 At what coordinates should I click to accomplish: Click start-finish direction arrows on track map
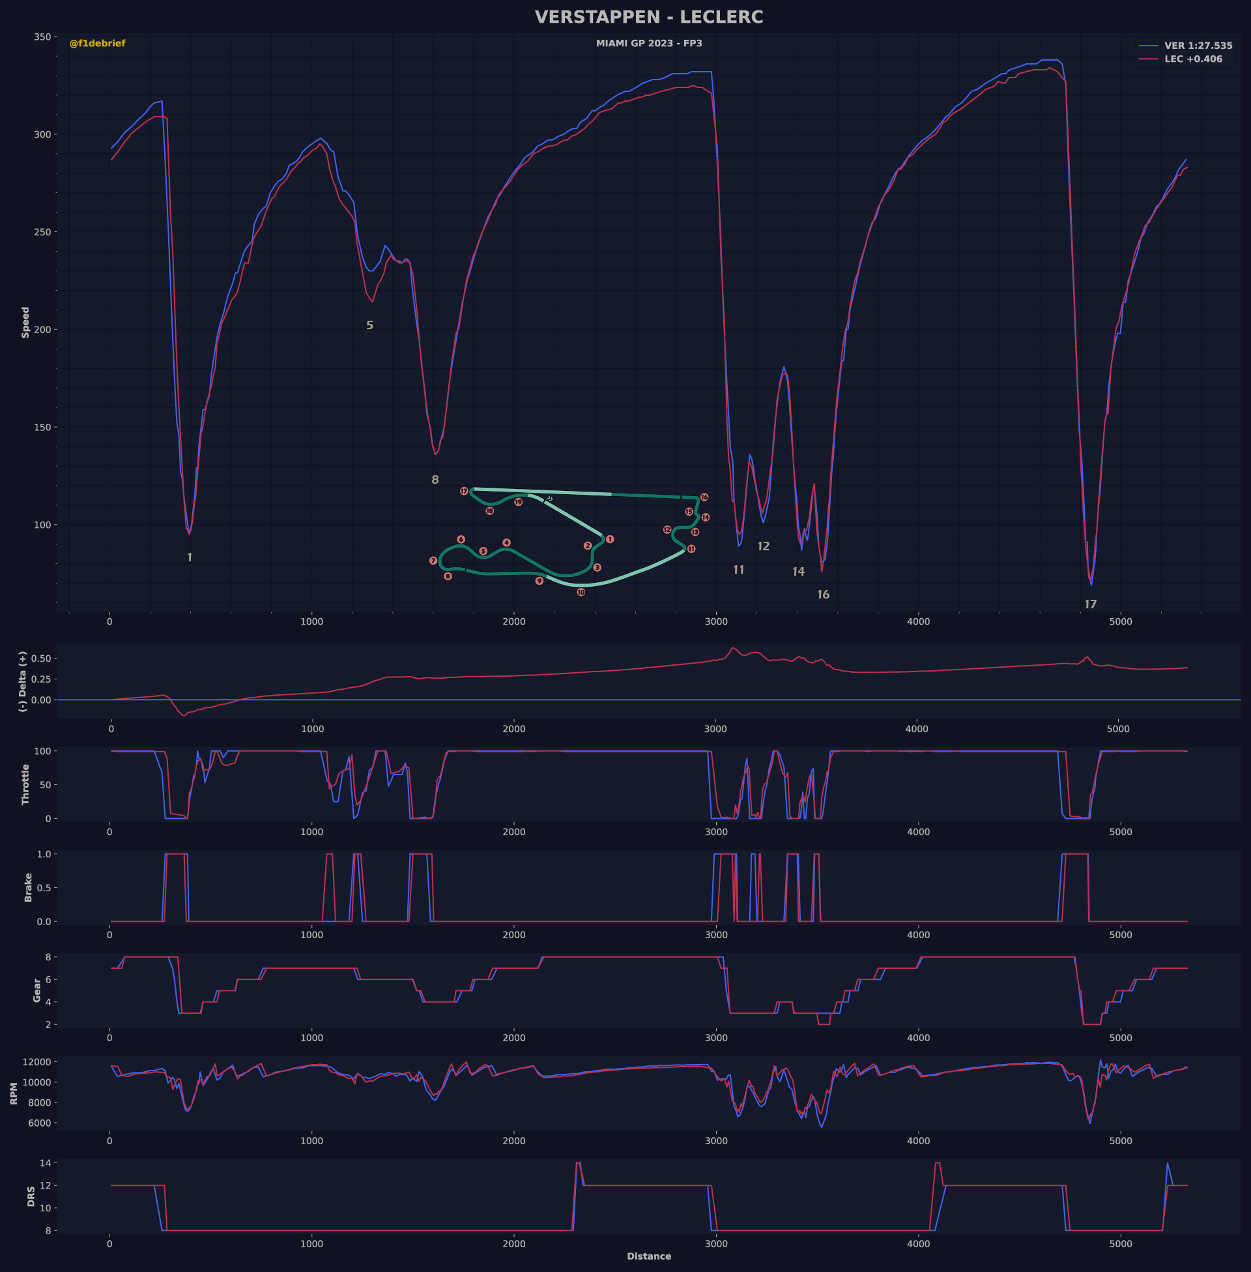click(549, 499)
